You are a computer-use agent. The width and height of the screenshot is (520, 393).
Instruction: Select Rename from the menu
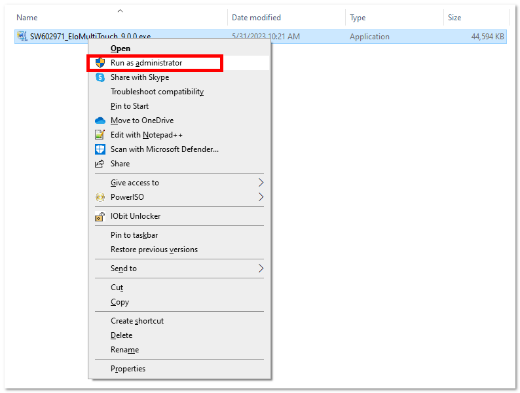pos(179,350)
